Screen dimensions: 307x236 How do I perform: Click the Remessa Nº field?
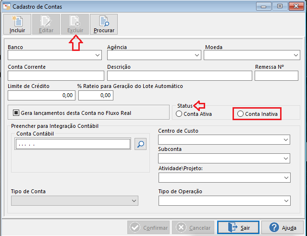click(276, 75)
